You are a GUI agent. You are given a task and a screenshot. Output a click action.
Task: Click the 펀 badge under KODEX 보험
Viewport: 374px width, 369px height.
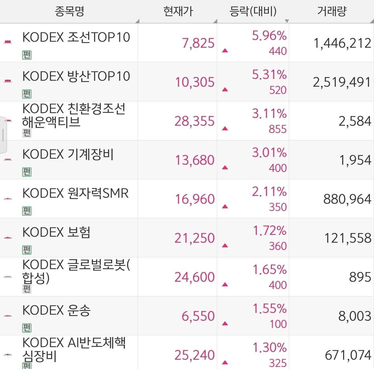(x=27, y=250)
